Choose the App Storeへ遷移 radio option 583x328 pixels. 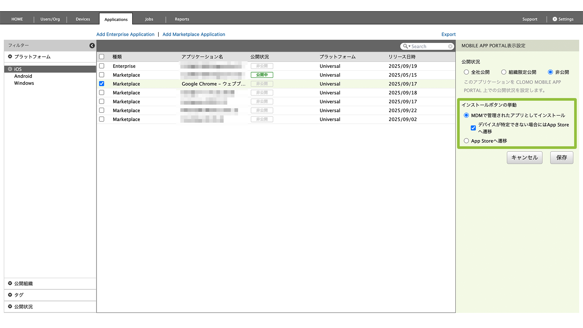tap(466, 141)
